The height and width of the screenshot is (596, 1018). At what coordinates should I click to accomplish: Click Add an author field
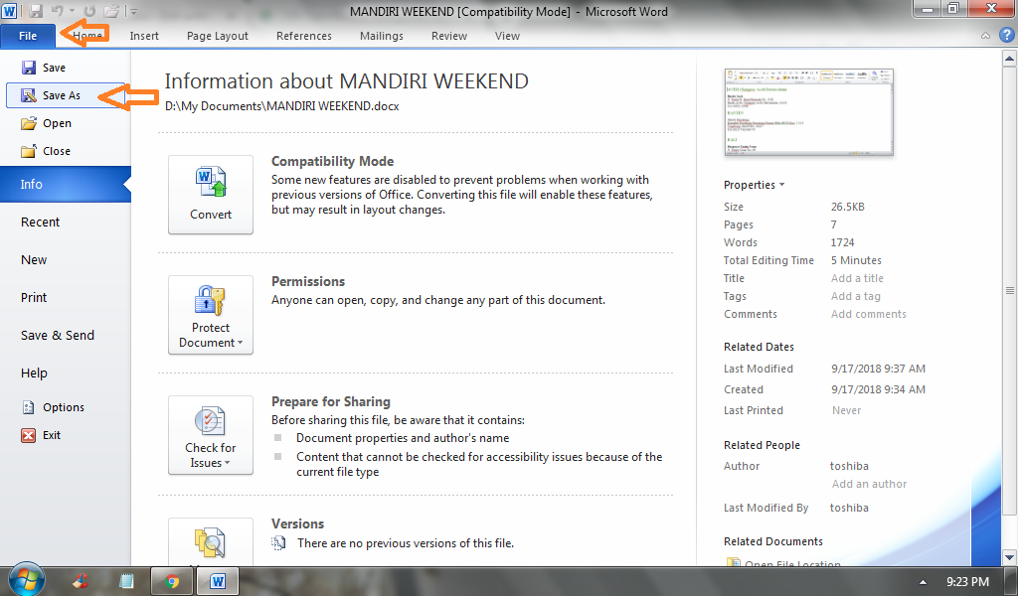click(x=869, y=484)
